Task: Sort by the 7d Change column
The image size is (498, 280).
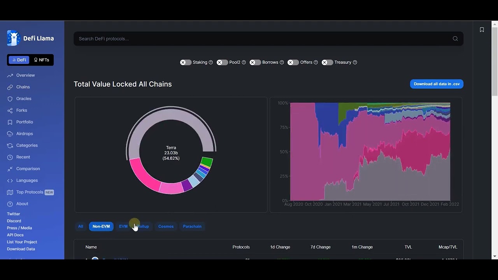Action: click(320, 247)
